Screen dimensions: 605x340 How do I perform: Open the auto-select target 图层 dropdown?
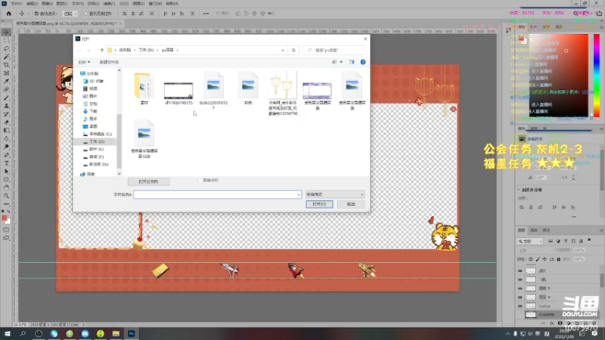coord(70,14)
